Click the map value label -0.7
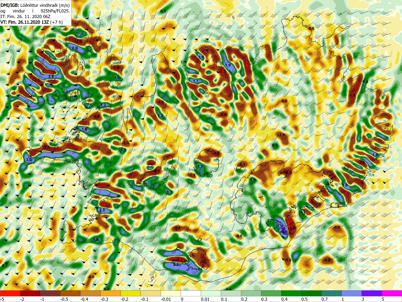The width and height of the screenshot is (402, 302). [x=336, y=227]
